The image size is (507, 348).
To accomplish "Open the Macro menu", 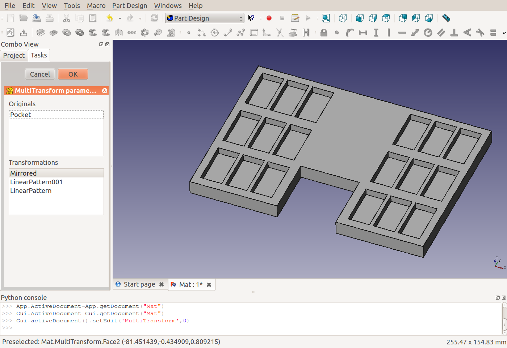I will click(96, 6).
